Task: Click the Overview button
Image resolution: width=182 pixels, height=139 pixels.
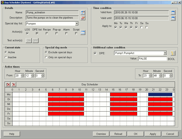Action: (101, 134)
